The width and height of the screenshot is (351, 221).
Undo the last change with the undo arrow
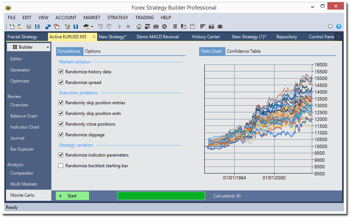pos(100,26)
